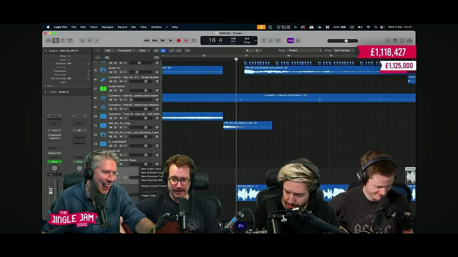Solo the SUBSTANCE track

click(x=115, y=91)
